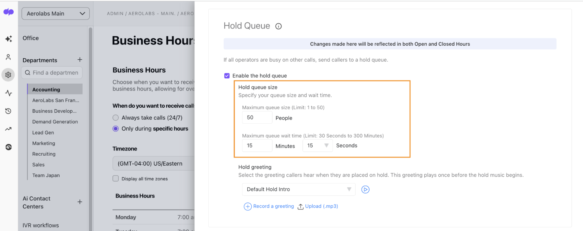Click Record a greeting link
The image size is (583, 231).
tap(269, 206)
